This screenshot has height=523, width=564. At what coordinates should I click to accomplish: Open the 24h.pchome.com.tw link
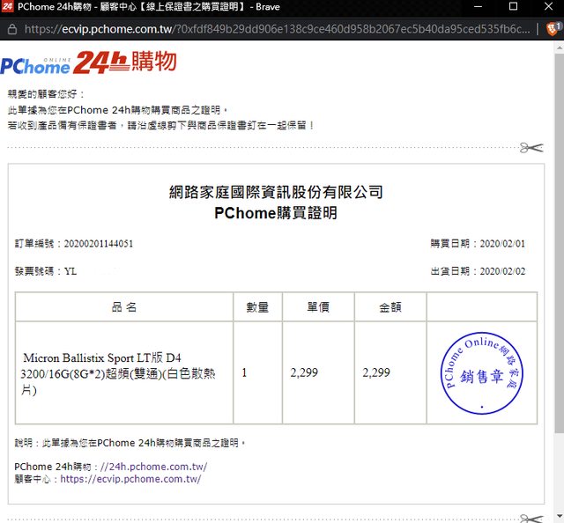153,466
